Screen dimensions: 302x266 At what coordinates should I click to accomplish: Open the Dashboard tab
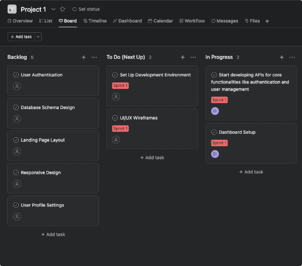[x=127, y=21]
